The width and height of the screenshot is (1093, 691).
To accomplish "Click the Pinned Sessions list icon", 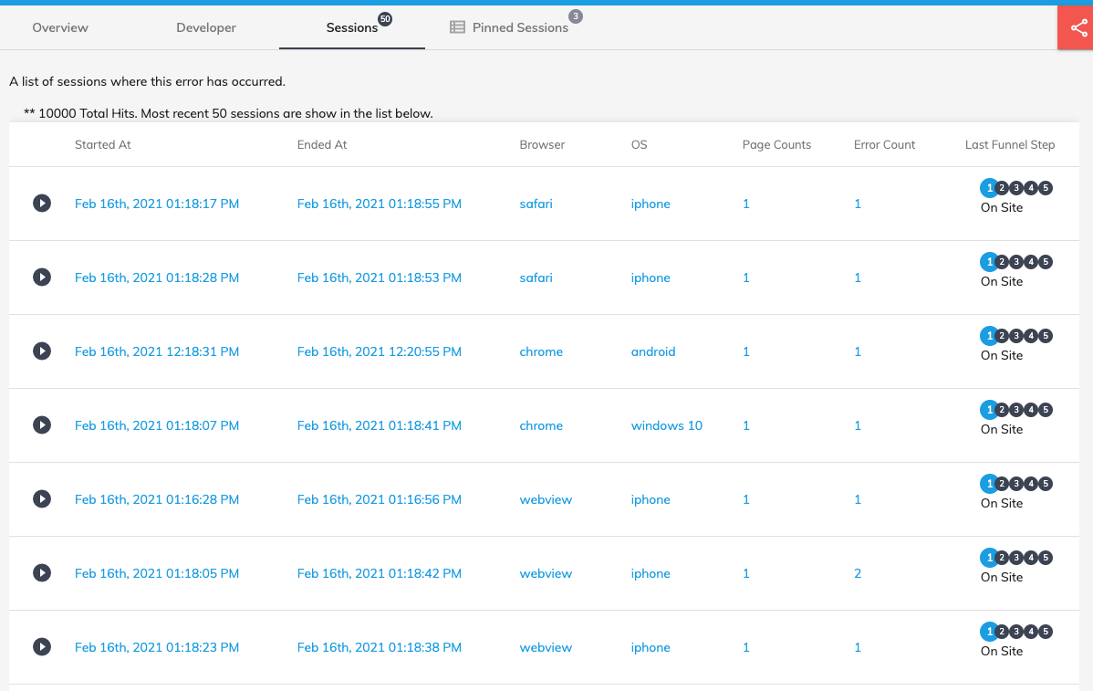I will [x=457, y=27].
